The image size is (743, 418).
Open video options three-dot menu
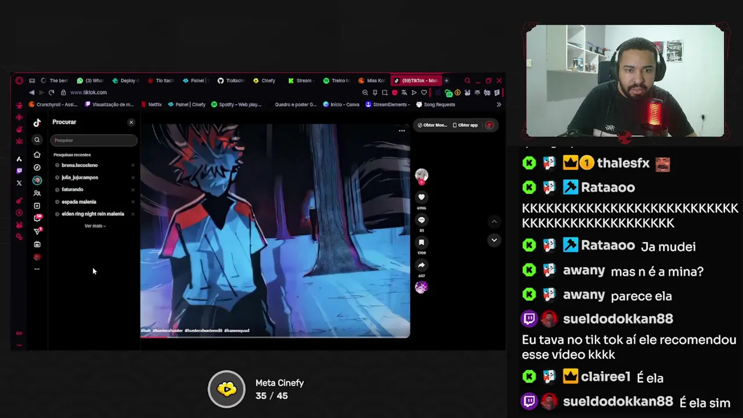pyautogui.click(x=402, y=131)
